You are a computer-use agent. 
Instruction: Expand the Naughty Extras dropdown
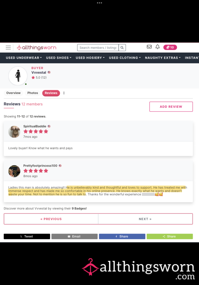[x=163, y=58]
